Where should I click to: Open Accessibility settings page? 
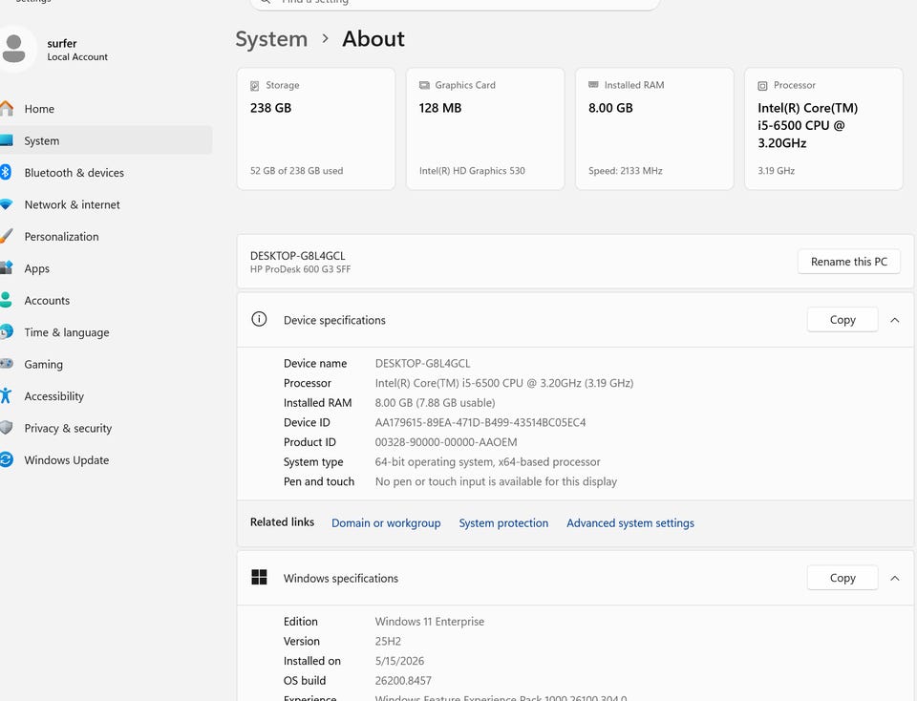(x=53, y=396)
